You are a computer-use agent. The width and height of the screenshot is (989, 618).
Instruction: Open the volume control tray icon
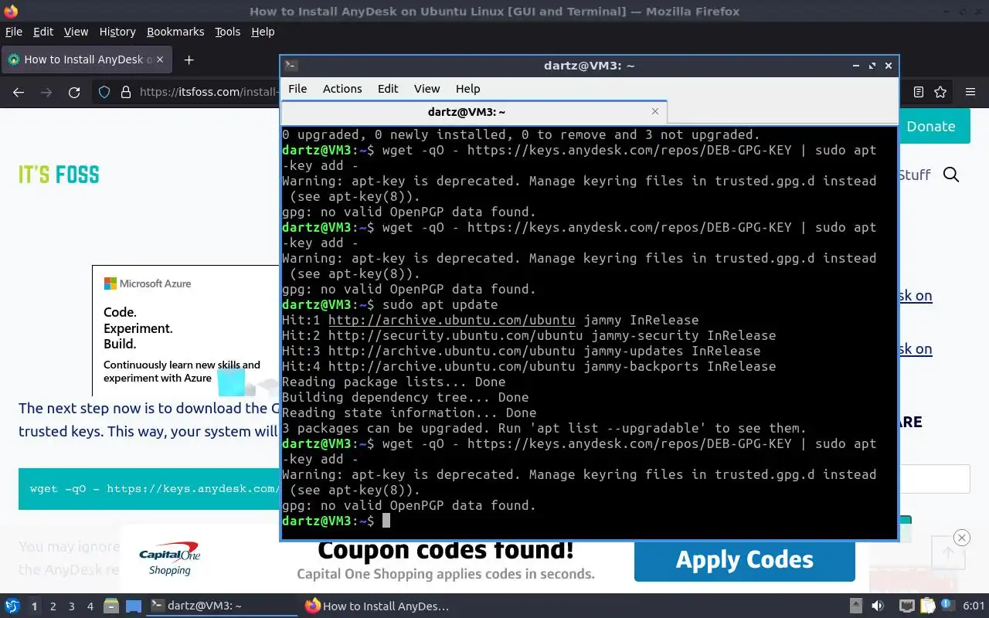click(x=878, y=606)
